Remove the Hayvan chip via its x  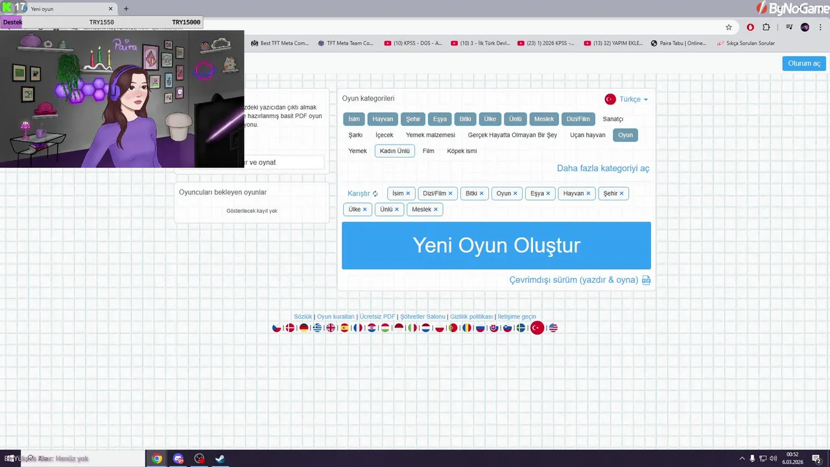click(588, 193)
